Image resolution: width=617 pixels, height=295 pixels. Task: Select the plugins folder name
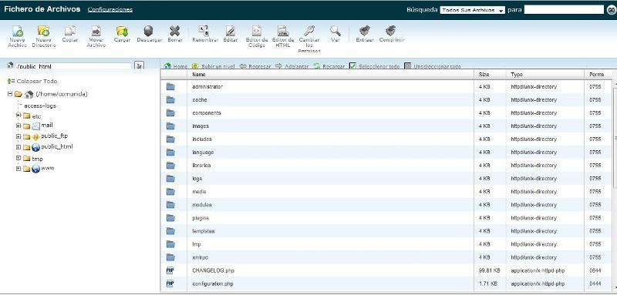pyautogui.click(x=201, y=218)
